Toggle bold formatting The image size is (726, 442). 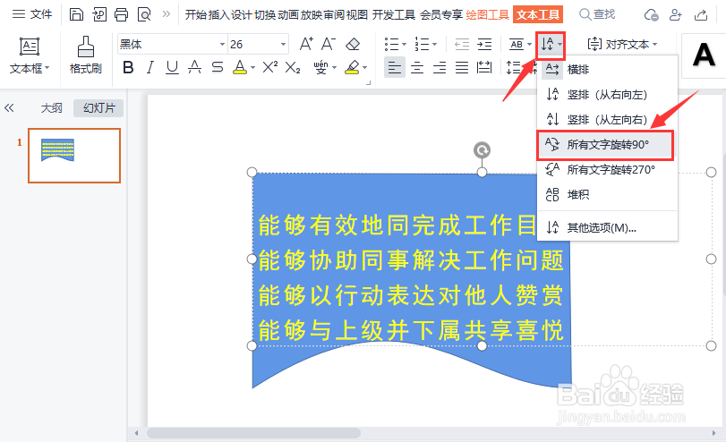coord(128,68)
